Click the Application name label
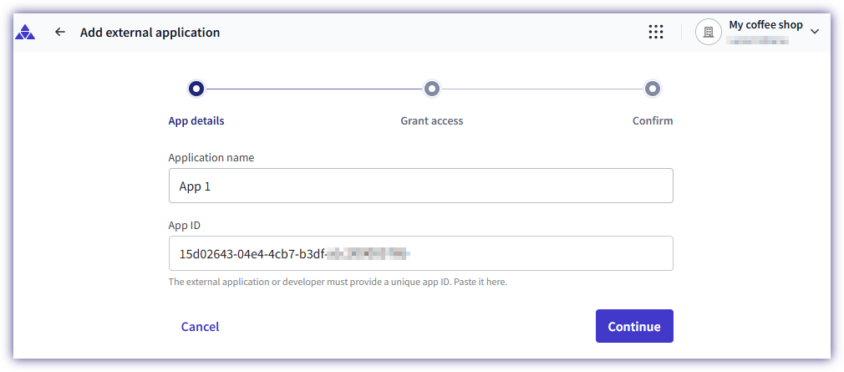 (x=211, y=158)
